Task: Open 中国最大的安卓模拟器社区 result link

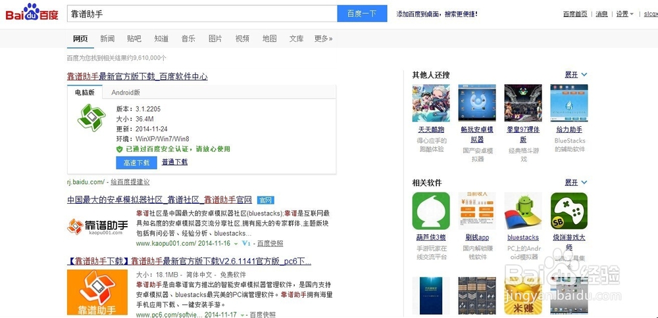Action: [159, 200]
